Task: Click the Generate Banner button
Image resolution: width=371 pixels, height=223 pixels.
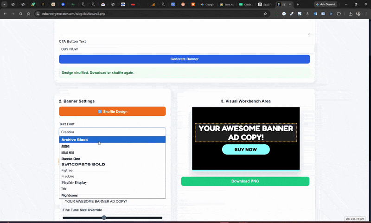Action: 184,59
